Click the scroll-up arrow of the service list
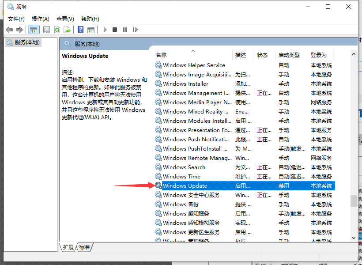362x265 pixels. (x=354, y=54)
